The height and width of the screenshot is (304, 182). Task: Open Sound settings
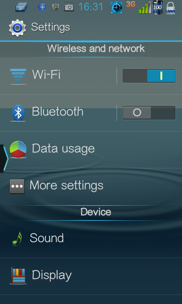point(91,239)
